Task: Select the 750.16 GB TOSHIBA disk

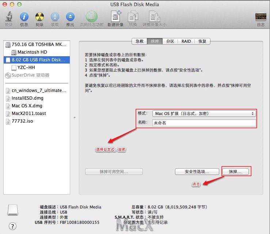Action: (37, 45)
